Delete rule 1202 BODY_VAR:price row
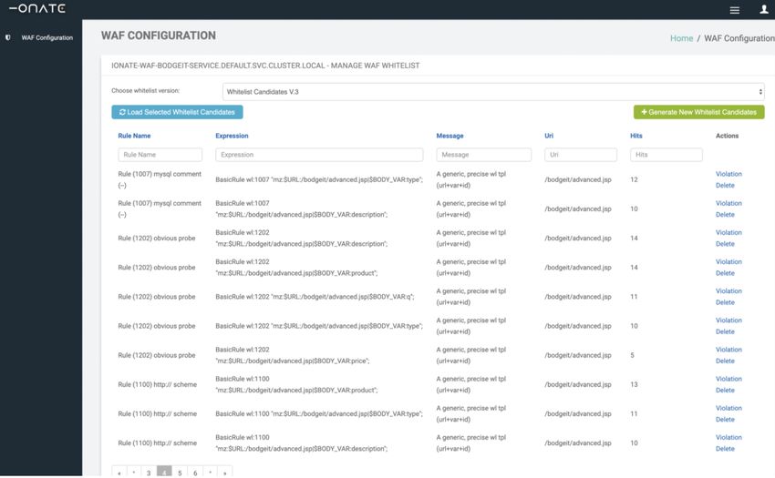 [x=725, y=361]
